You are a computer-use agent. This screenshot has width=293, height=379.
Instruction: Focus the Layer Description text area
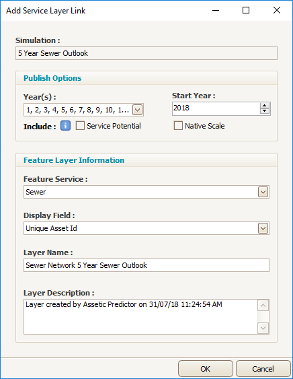(x=140, y=316)
